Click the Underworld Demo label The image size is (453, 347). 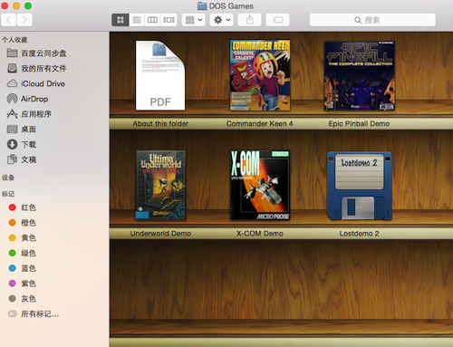[160, 234]
